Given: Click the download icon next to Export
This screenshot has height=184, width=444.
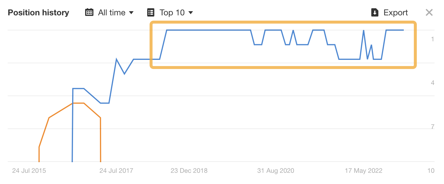Looking at the screenshot, I should (x=375, y=12).
